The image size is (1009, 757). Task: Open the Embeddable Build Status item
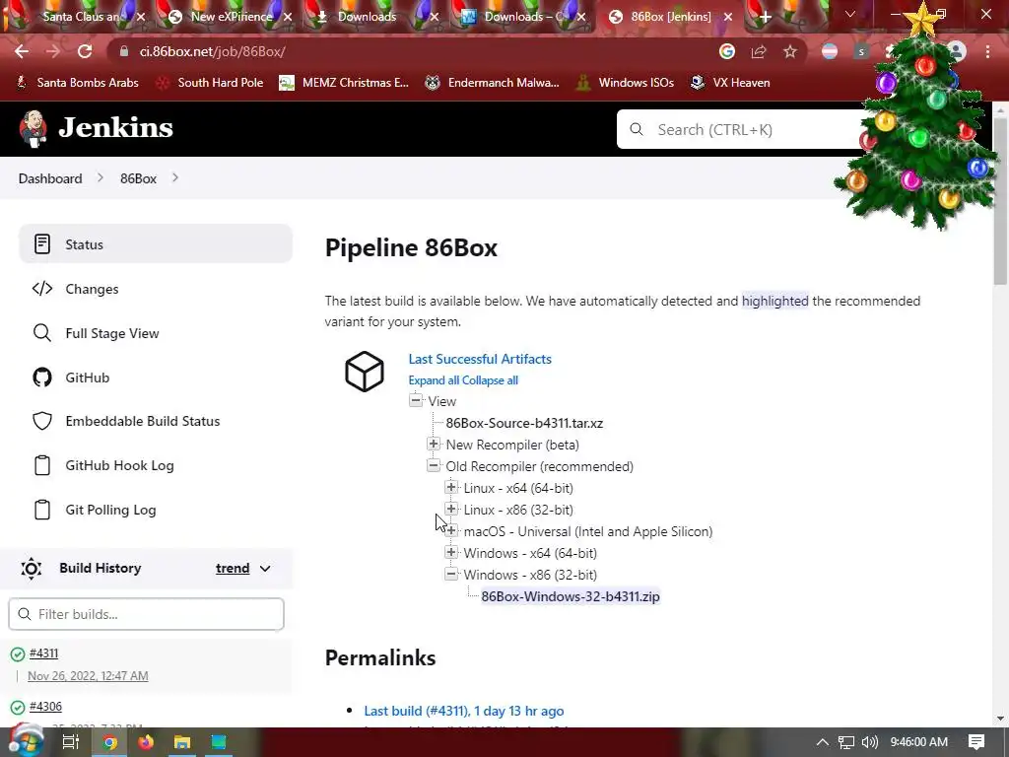[156, 421]
